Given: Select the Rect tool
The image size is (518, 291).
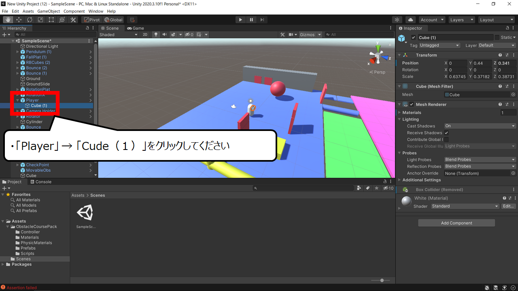Looking at the screenshot, I should [x=51, y=20].
